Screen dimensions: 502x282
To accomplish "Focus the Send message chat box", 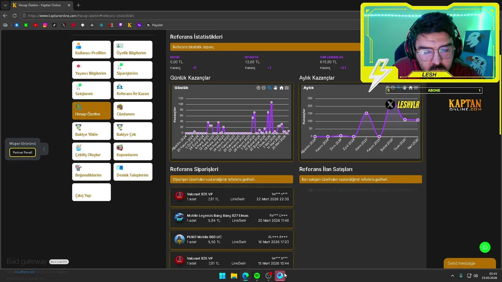I will pos(469,263).
